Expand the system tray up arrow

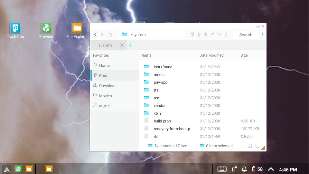pyautogui.click(x=271, y=169)
